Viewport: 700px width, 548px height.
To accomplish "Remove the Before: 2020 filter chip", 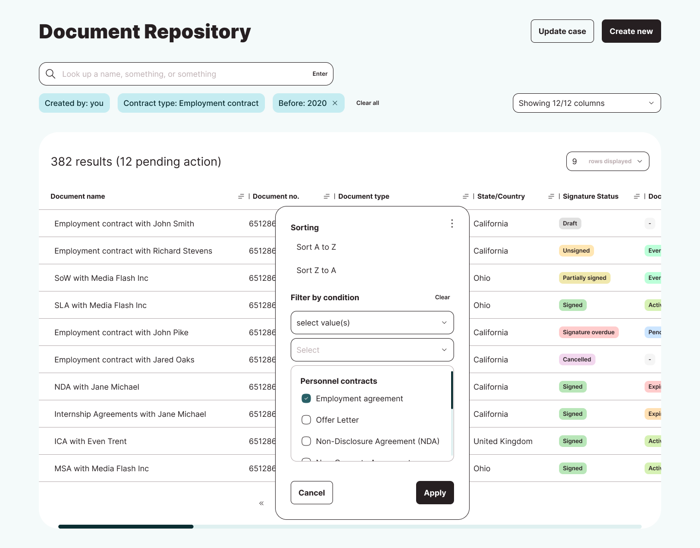I will coord(335,103).
